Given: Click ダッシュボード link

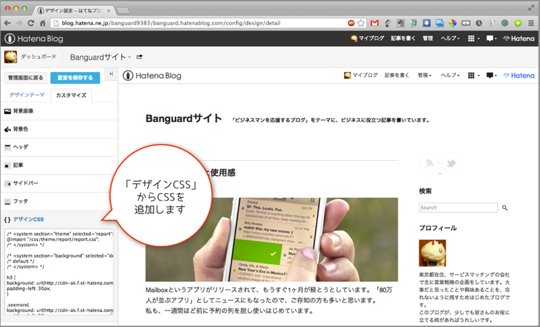Looking at the screenshot, I should click(39, 57).
